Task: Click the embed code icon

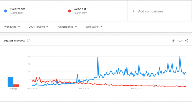Action: 180,41
